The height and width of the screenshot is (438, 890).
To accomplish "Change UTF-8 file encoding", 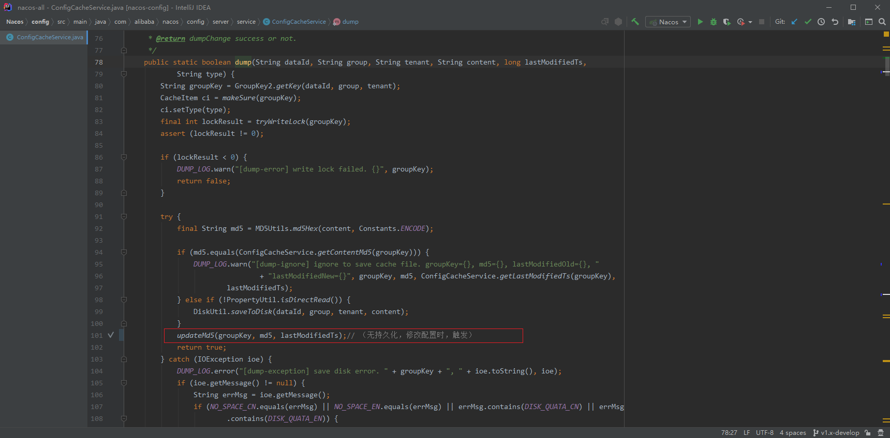I will click(x=765, y=433).
